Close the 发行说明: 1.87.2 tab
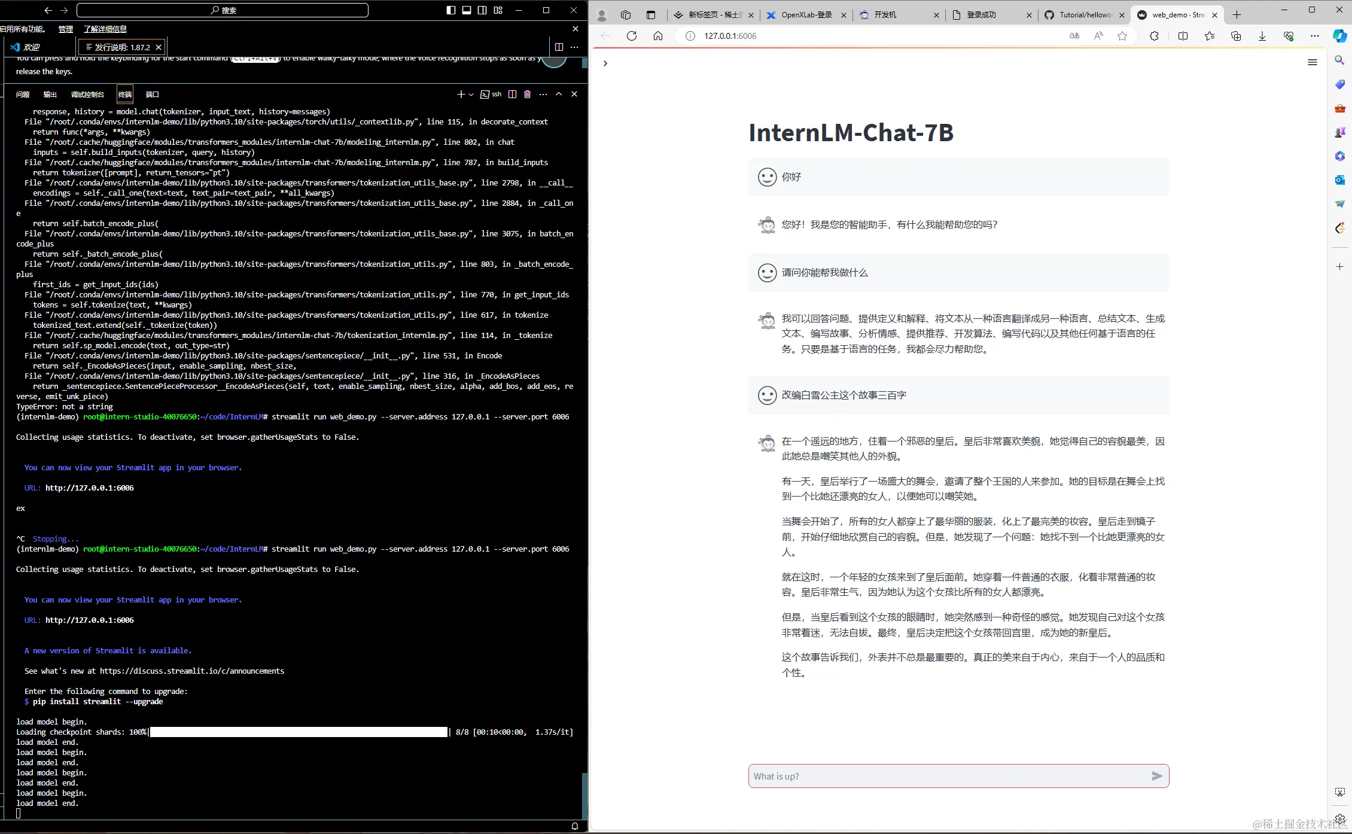 coord(159,47)
